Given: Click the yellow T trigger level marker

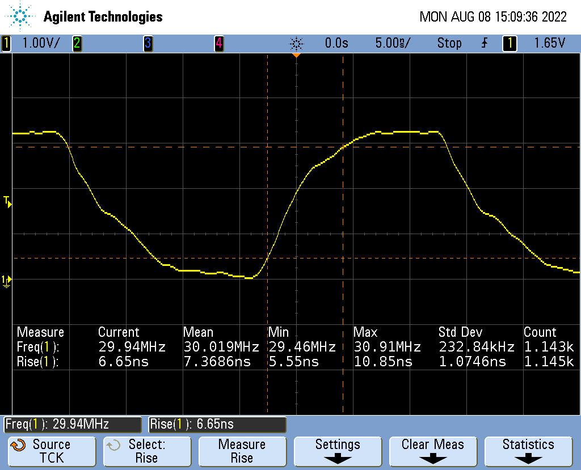Looking at the screenshot, I should (x=7, y=201).
